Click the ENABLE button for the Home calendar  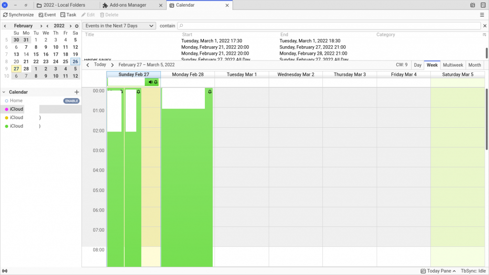71,101
